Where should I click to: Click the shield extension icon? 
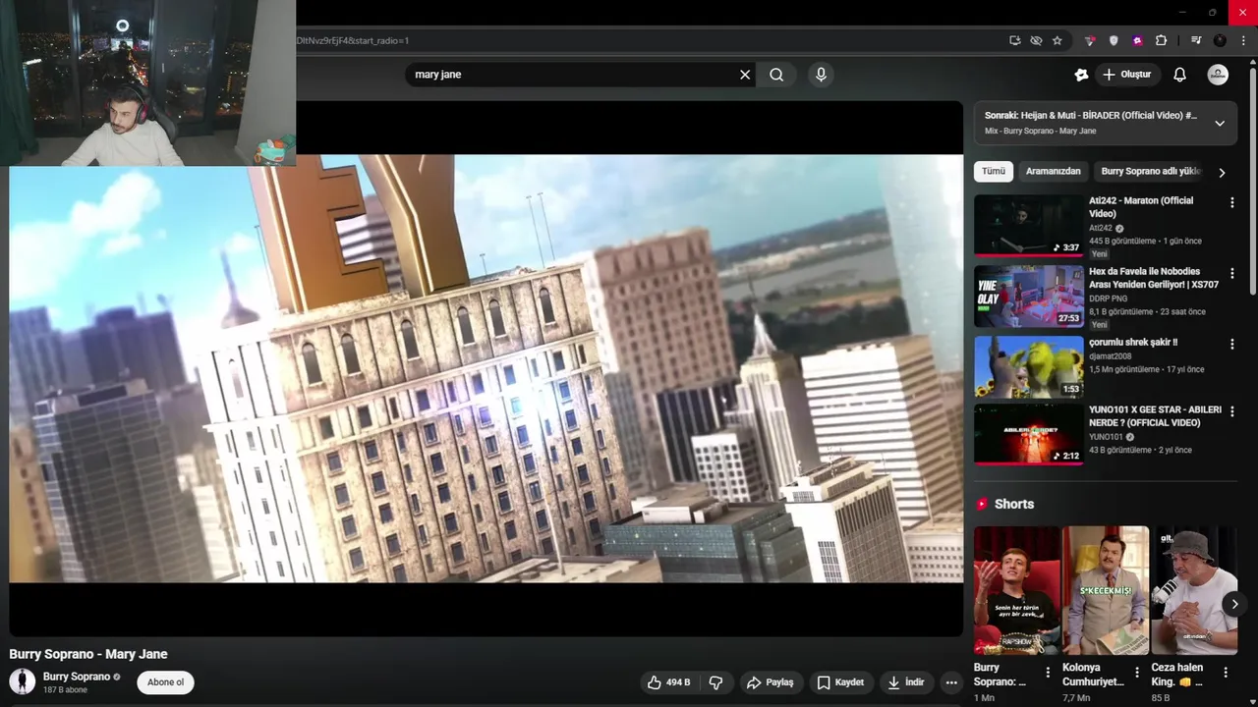click(x=1114, y=40)
